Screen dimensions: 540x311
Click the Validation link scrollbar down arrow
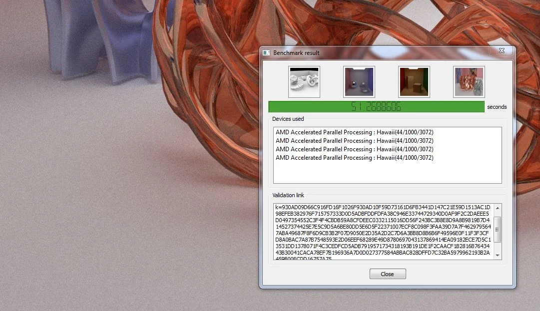coord(498,255)
